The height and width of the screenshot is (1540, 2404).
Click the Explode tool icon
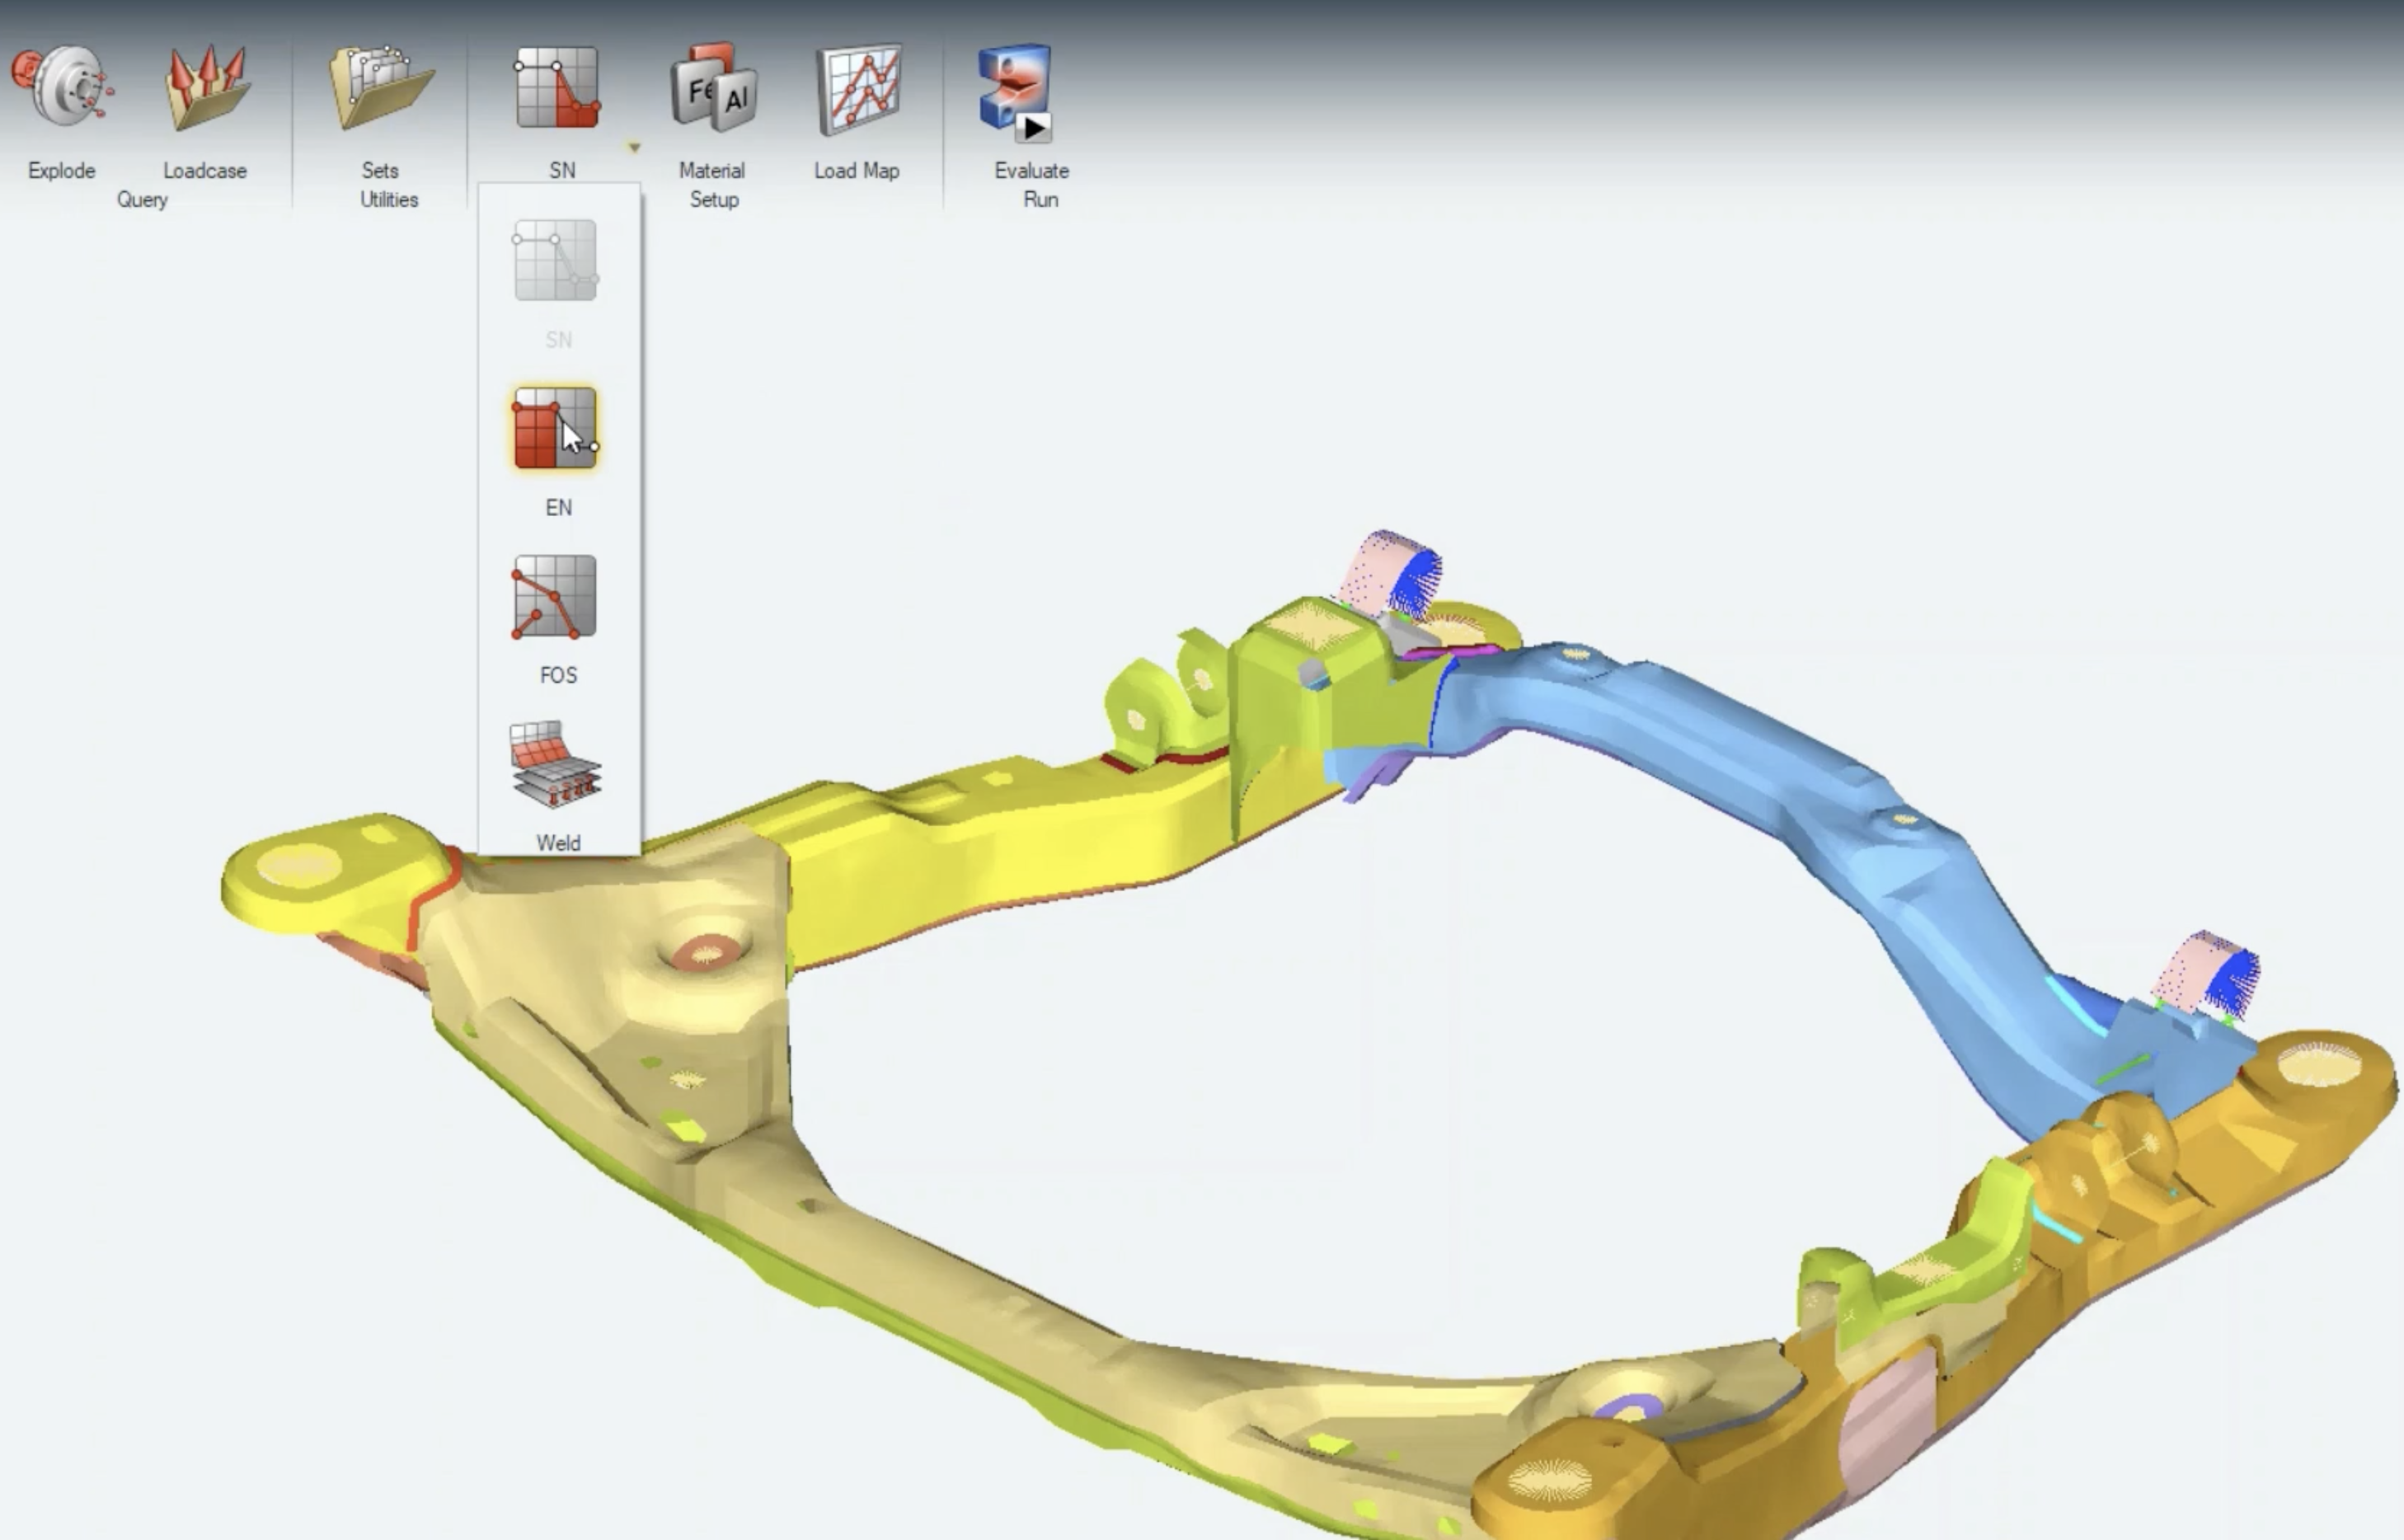pyautogui.click(x=62, y=87)
